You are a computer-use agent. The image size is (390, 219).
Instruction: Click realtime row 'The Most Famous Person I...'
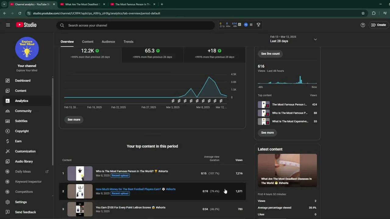point(287,104)
